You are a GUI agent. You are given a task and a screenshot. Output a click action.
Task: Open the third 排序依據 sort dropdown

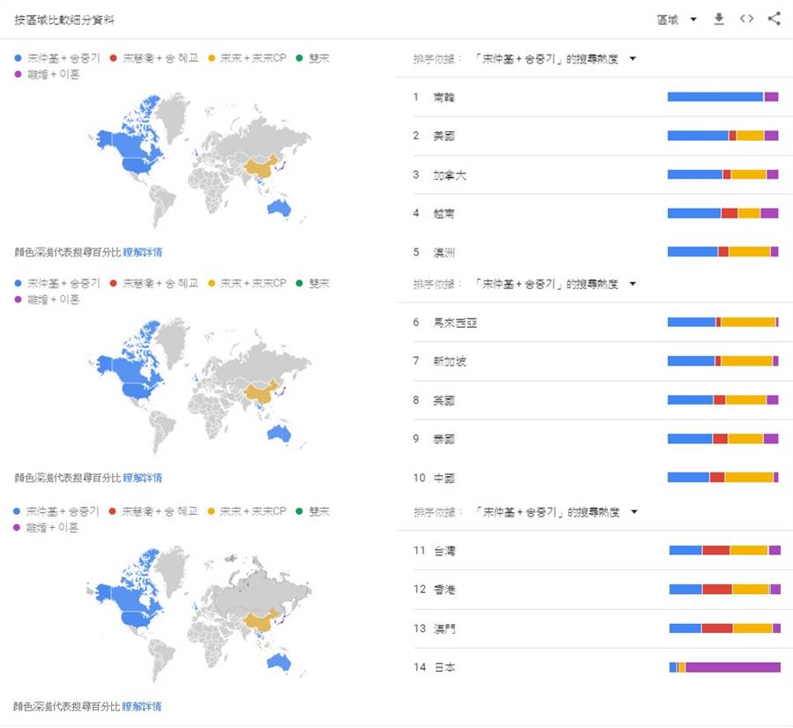[634, 512]
